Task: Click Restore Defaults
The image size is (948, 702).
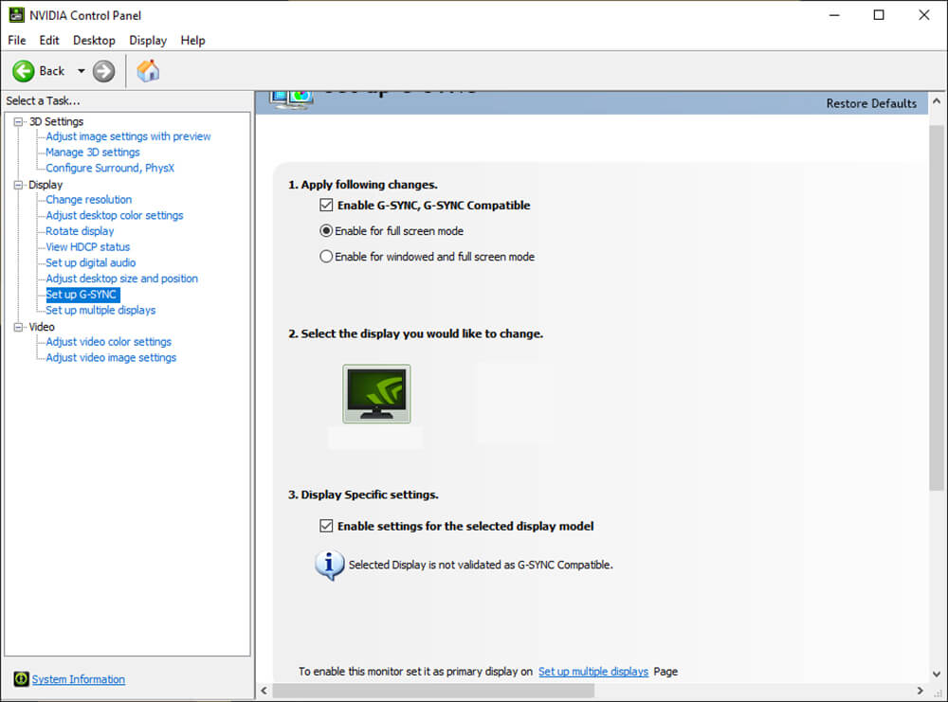Action: point(871,103)
